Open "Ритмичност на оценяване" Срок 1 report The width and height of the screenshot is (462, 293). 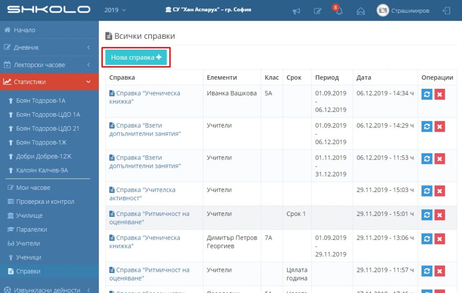[149, 218]
